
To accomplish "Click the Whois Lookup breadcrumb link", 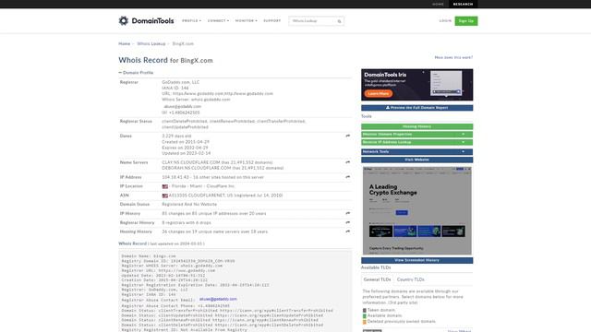I will (x=151, y=43).
